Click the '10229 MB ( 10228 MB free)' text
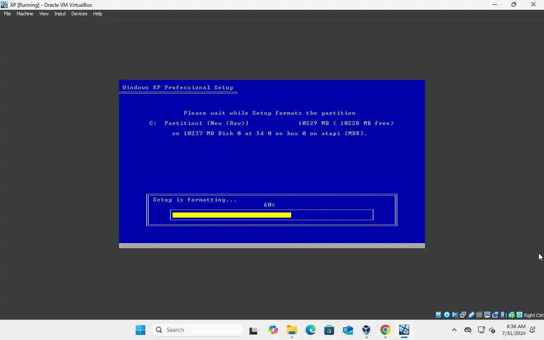 [346, 123]
